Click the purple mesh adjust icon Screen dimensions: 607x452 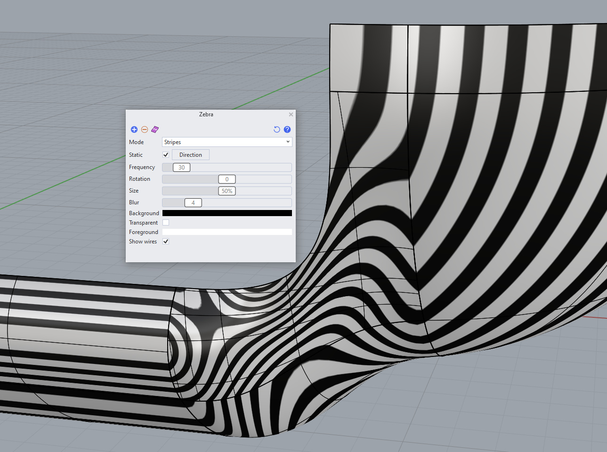click(x=155, y=129)
